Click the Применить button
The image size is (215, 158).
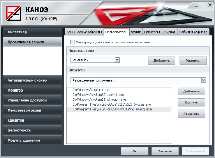195,151
